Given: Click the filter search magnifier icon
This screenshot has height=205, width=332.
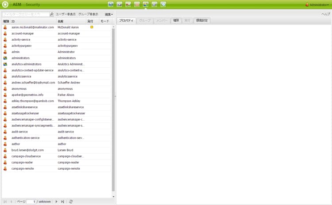Looking at the screenshot, I should coord(51,14).
